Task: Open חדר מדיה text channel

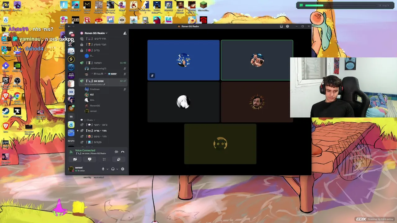Action: pyautogui.click(x=103, y=131)
